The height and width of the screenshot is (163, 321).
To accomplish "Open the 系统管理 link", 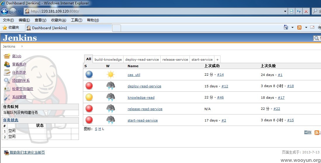I will [x=19, y=97].
